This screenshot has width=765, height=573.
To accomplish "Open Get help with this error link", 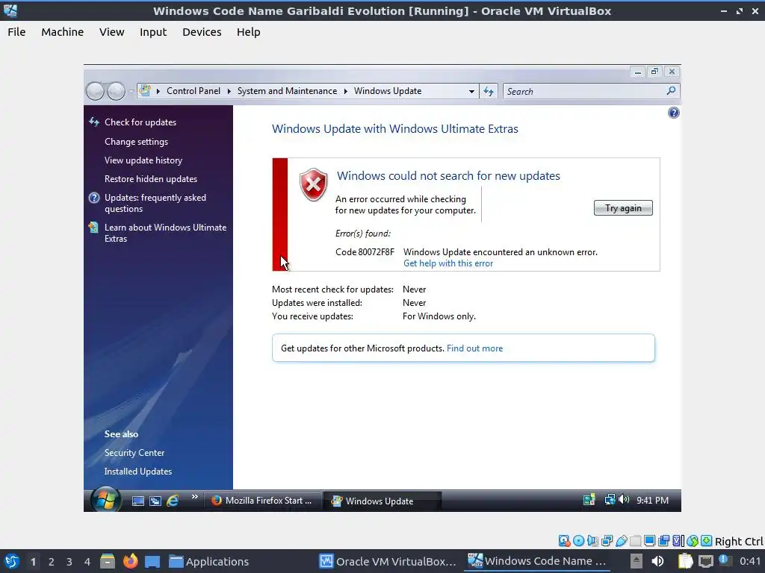I will [448, 263].
